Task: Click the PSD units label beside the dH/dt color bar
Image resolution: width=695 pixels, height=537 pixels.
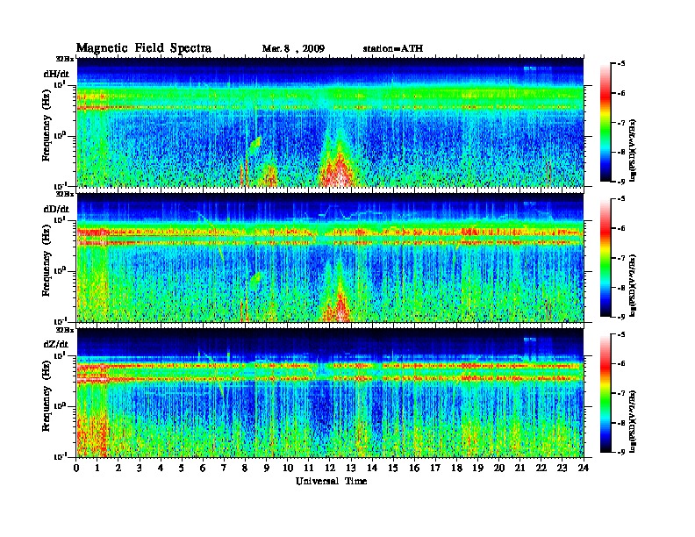Action: (633, 150)
